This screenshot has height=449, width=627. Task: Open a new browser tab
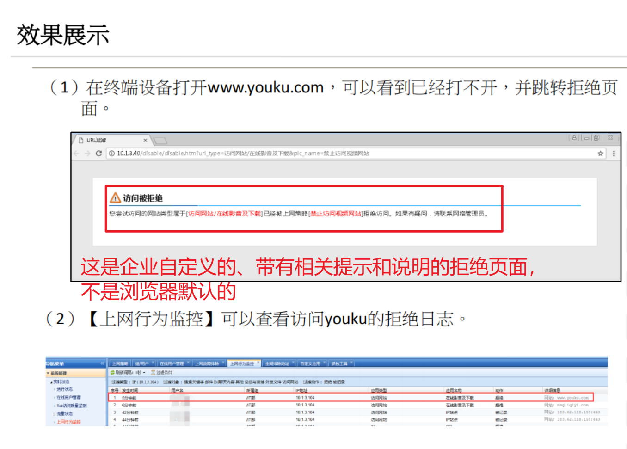160,140
